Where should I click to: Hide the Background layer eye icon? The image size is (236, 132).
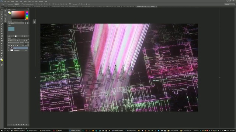pyautogui.click(x=9, y=51)
